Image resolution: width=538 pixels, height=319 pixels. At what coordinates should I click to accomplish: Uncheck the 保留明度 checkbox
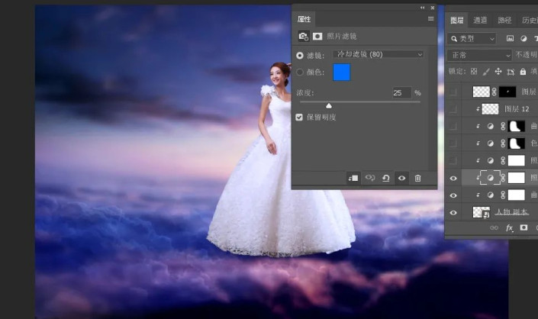point(299,118)
